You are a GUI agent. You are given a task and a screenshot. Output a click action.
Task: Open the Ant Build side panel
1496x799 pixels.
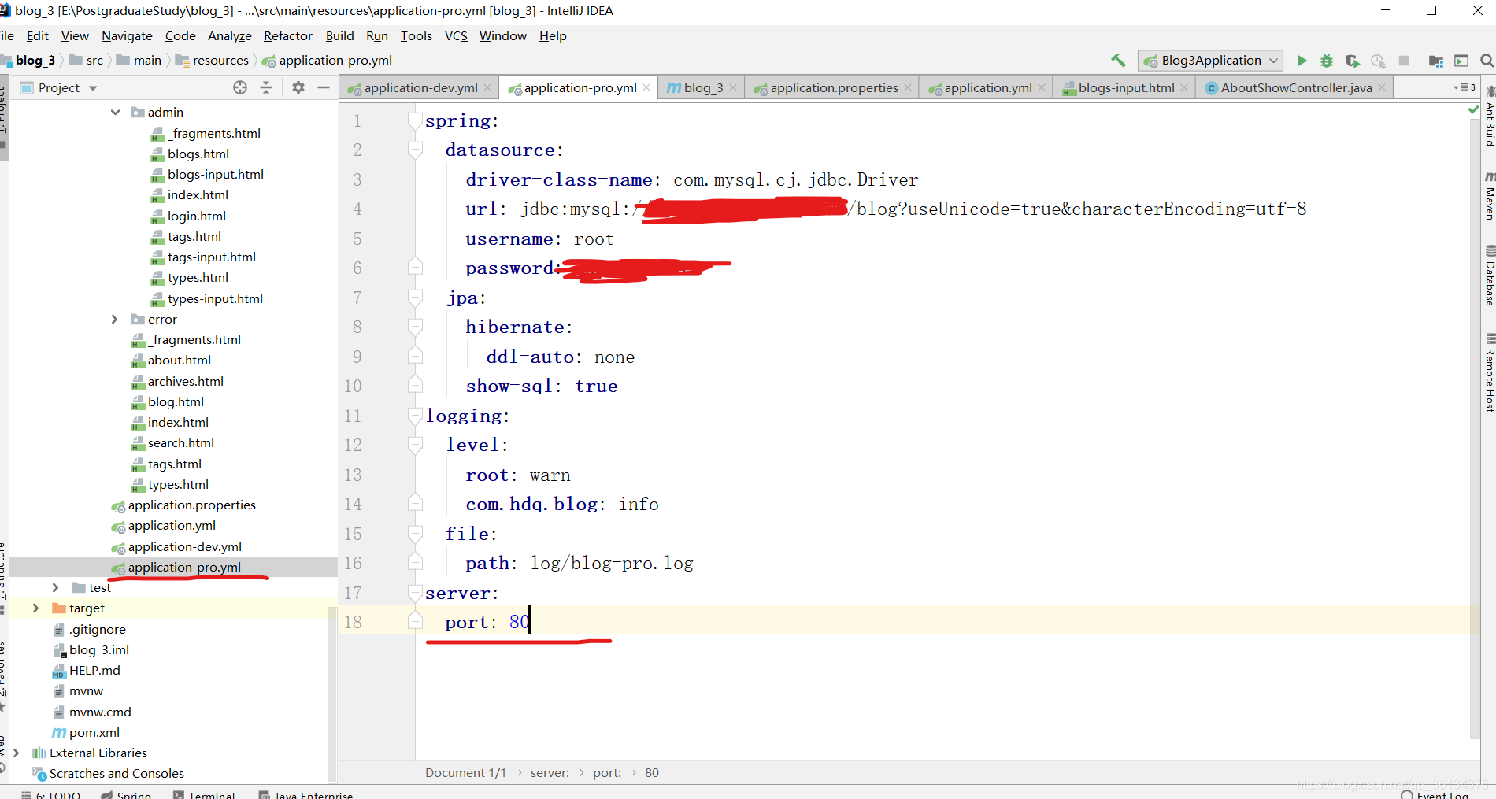click(x=1489, y=117)
